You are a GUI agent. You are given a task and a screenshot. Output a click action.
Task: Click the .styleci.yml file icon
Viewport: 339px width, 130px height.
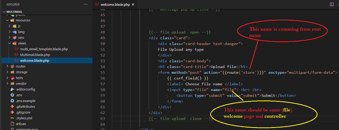12,118
